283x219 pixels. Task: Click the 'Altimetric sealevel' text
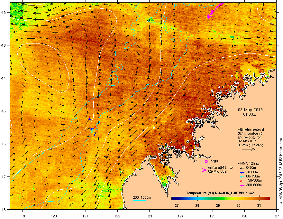(251, 129)
